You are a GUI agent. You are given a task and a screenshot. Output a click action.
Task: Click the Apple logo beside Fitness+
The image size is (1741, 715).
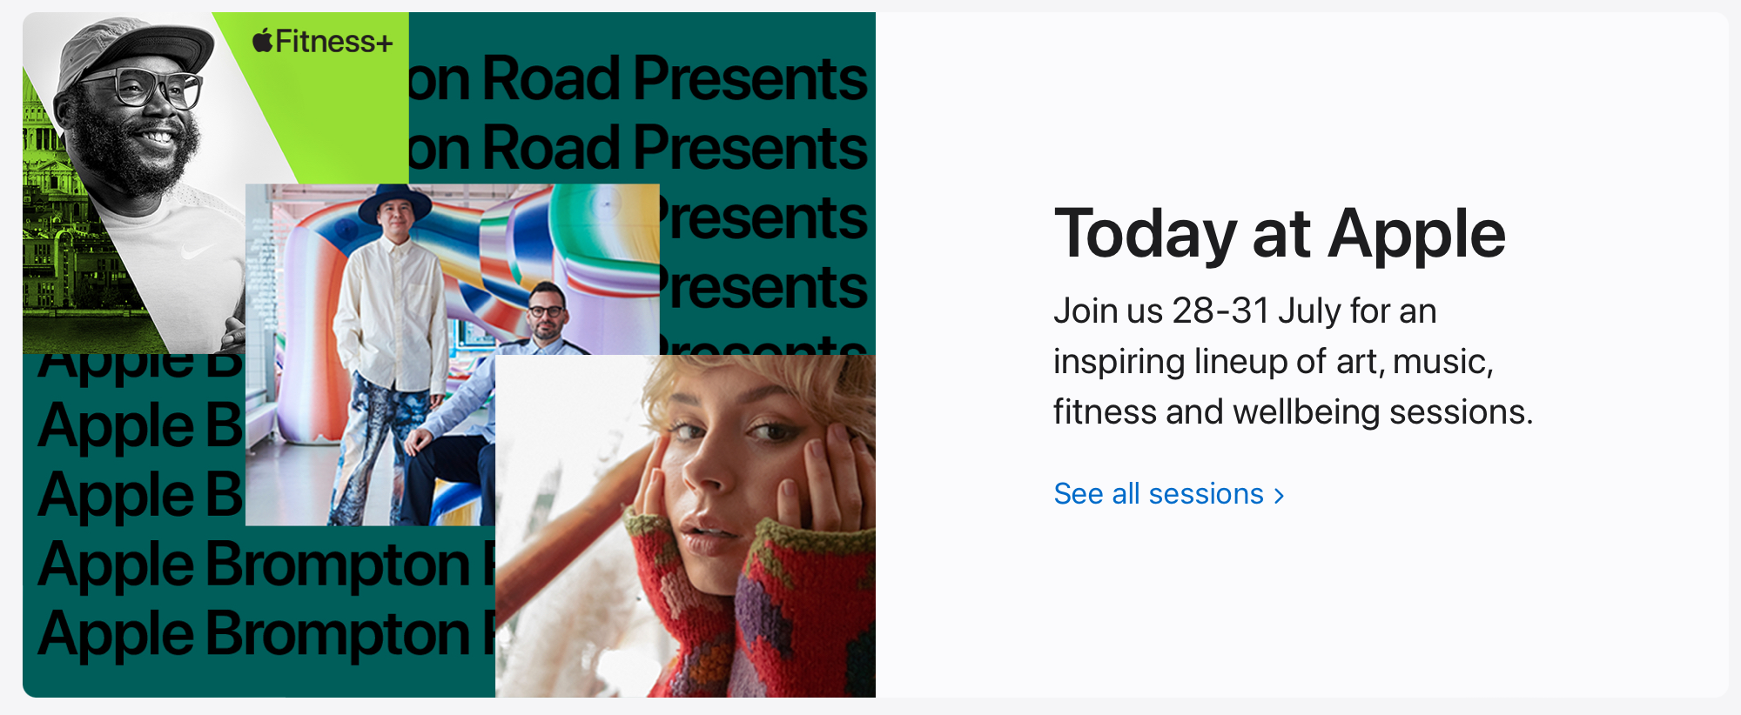point(263,40)
